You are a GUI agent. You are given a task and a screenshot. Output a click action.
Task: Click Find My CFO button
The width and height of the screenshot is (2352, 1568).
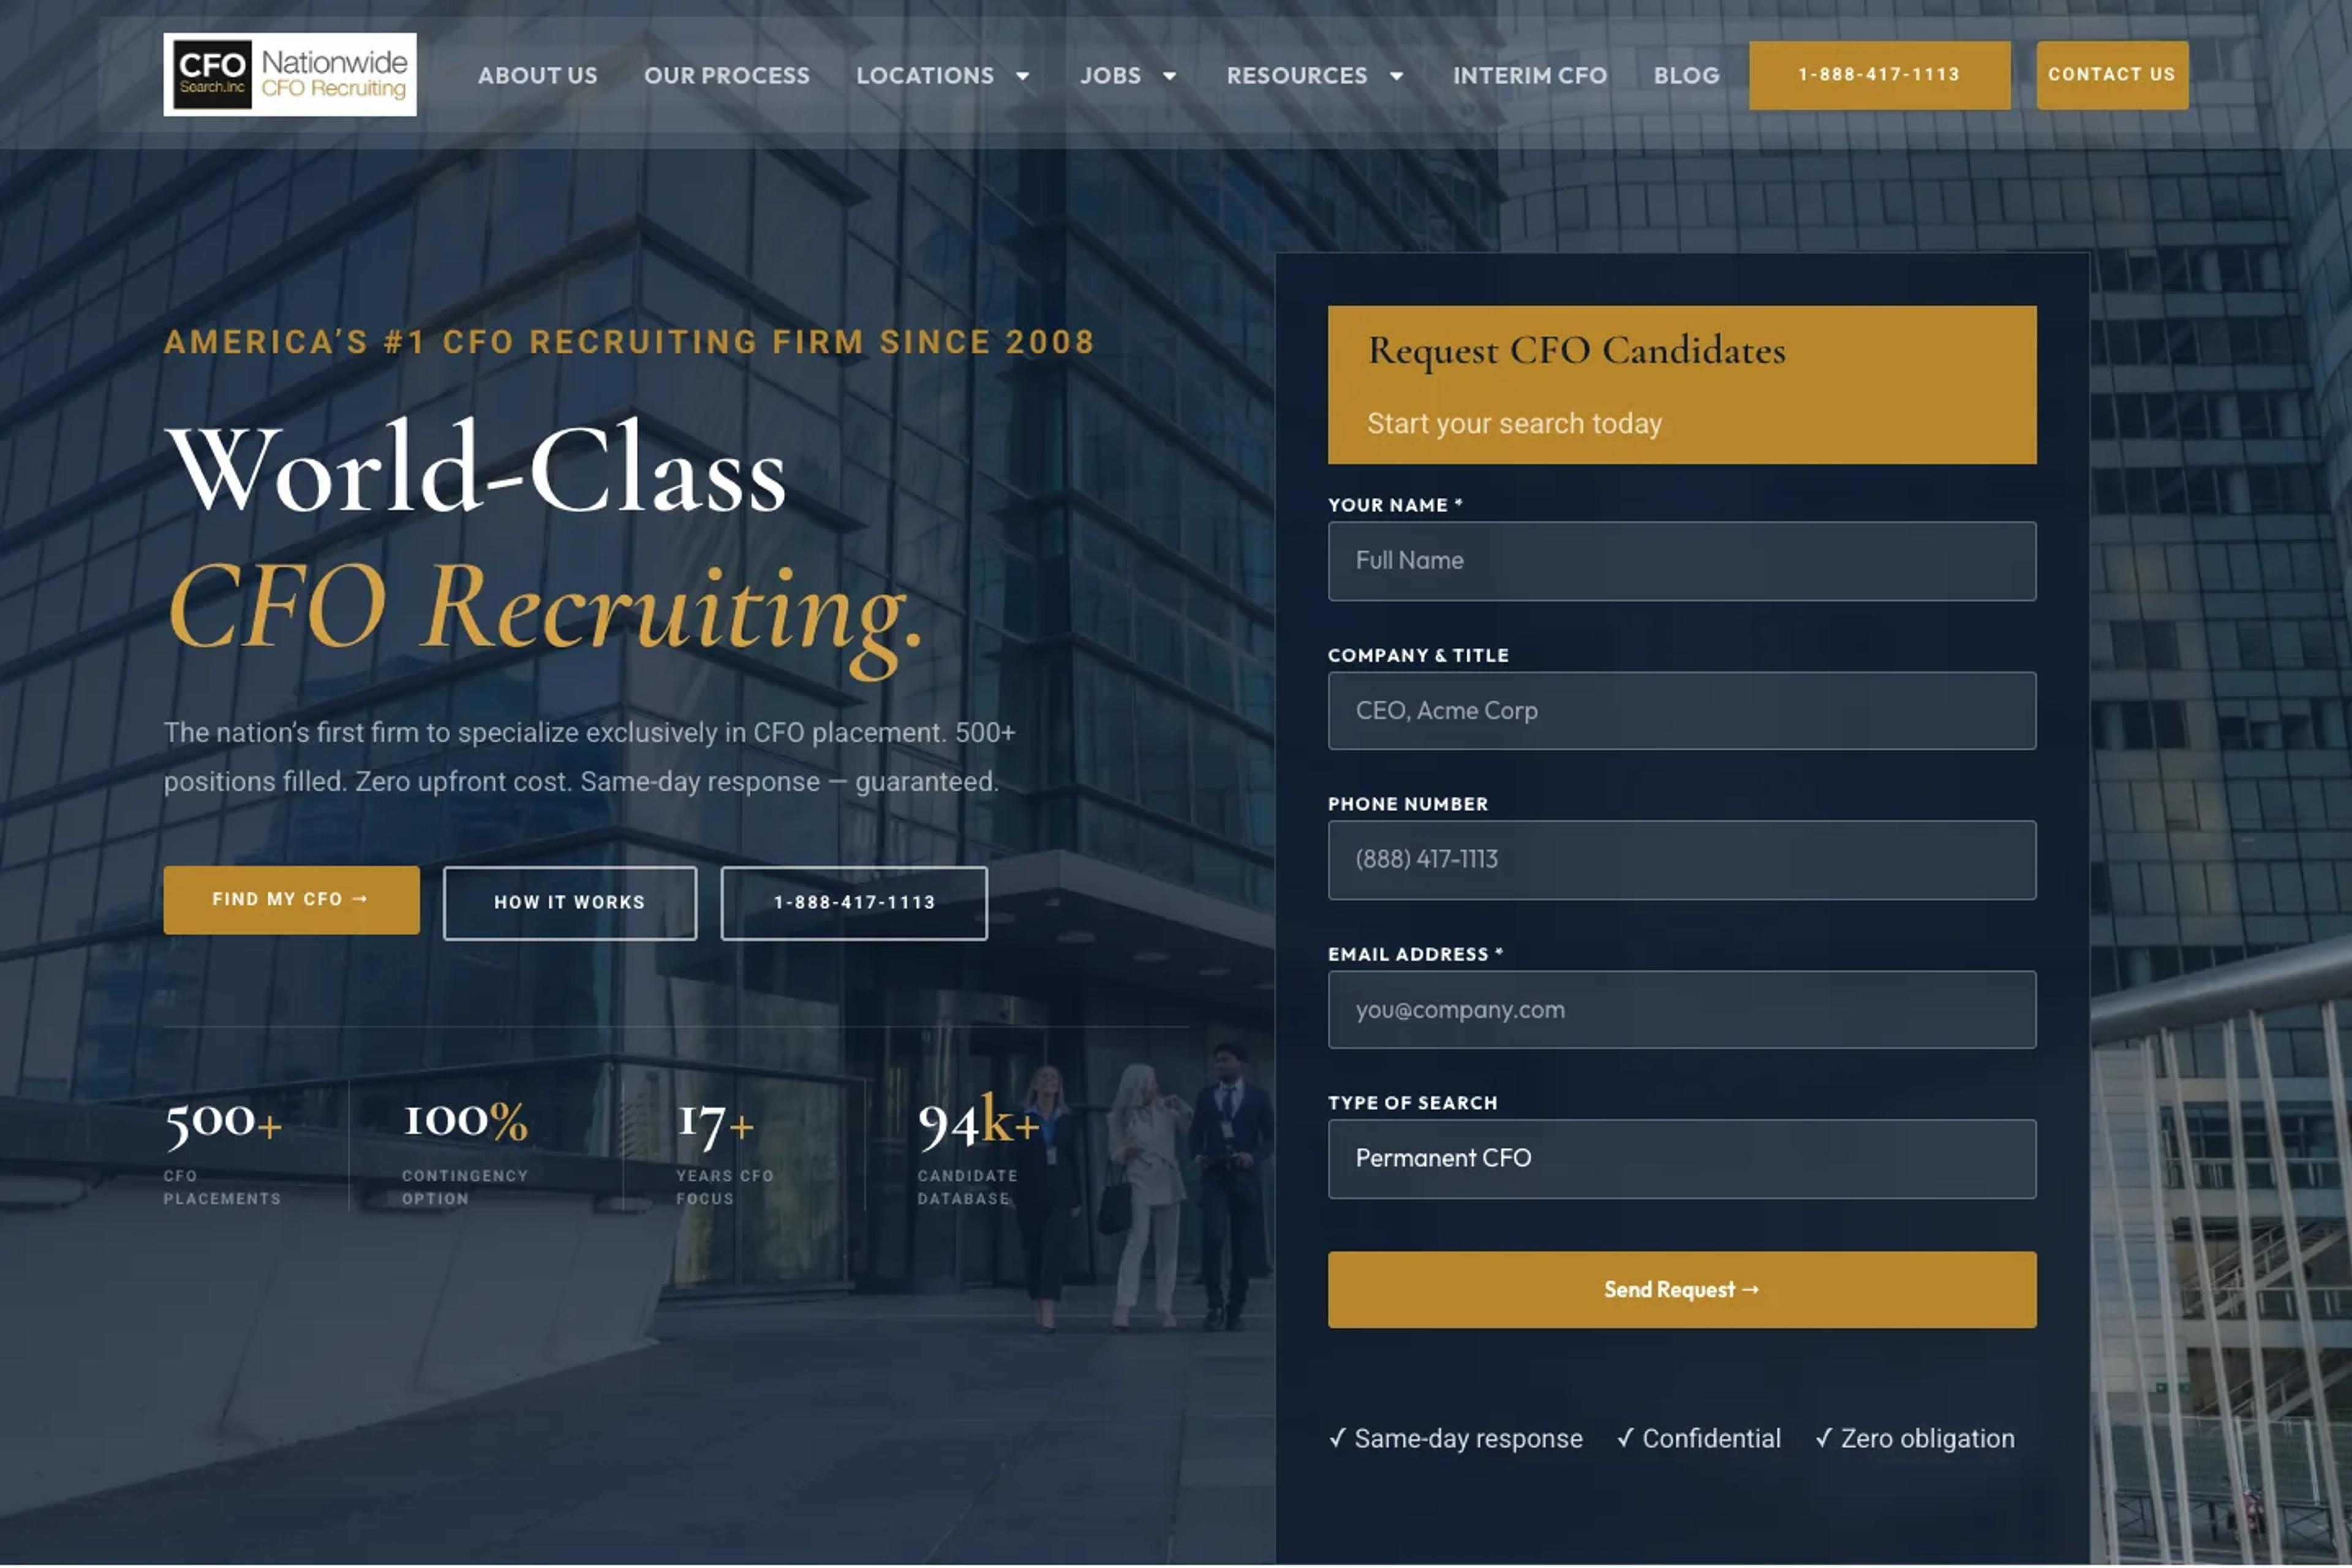(291, 900)
